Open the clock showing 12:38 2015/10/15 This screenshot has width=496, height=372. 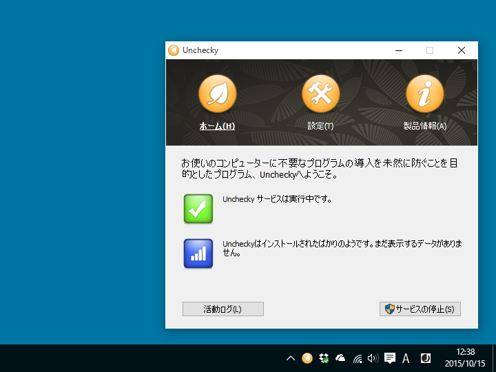pyautogui.click(x=465, y=358)
